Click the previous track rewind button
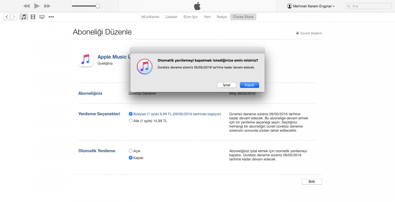 click(26, 6)
